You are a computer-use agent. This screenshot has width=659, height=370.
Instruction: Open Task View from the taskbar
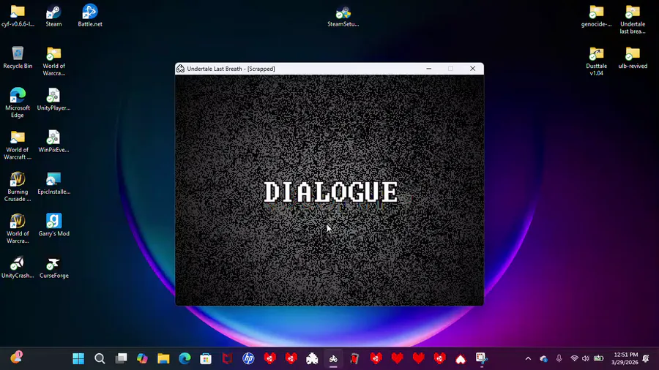(x=121, y=359)
